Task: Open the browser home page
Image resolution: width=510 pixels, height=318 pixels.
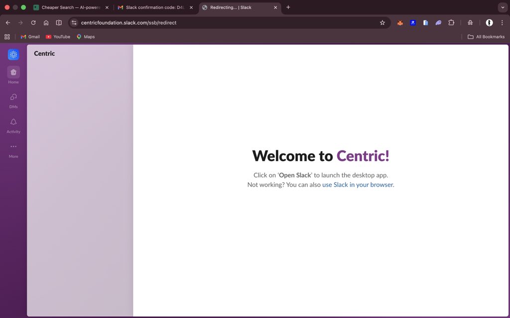Action: tap(46, 23)
